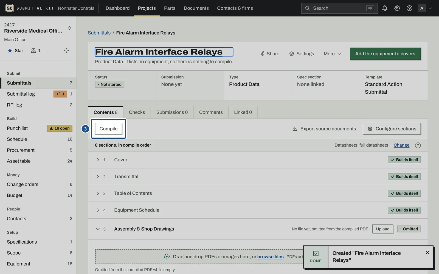Open project settings gear in sidebar

pyautogui.click(x=66, y=50)
